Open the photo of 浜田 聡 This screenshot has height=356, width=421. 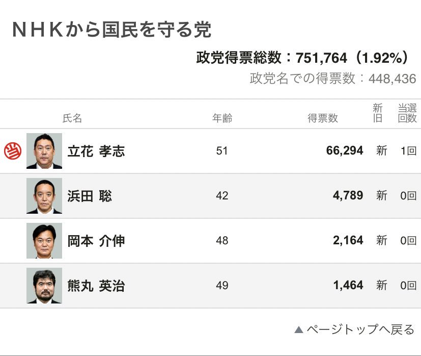click(44, 196)
